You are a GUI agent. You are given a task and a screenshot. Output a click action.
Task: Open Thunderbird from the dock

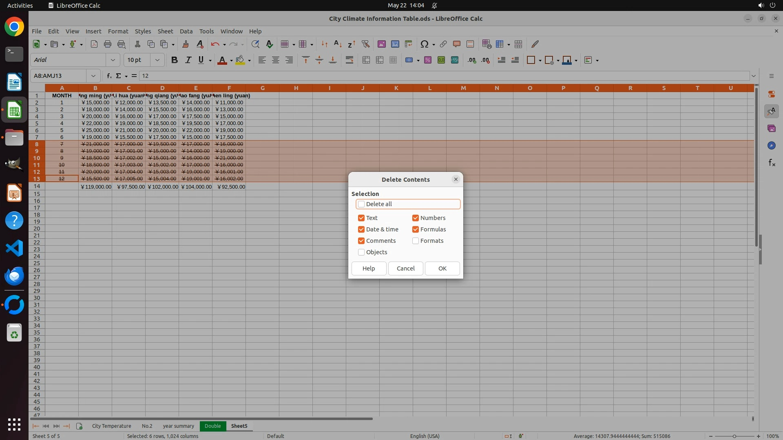click(14, 276)
